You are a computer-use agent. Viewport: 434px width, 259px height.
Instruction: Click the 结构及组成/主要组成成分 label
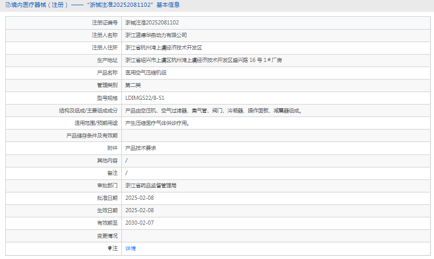click(x=88, y=111)
